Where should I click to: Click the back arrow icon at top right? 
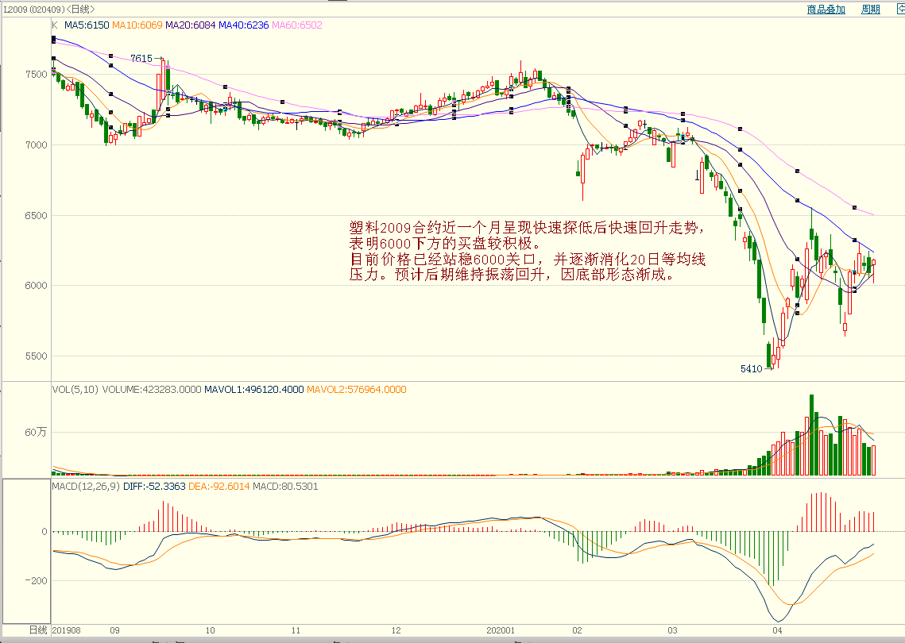pyautogui.click(x=897, y=9)
